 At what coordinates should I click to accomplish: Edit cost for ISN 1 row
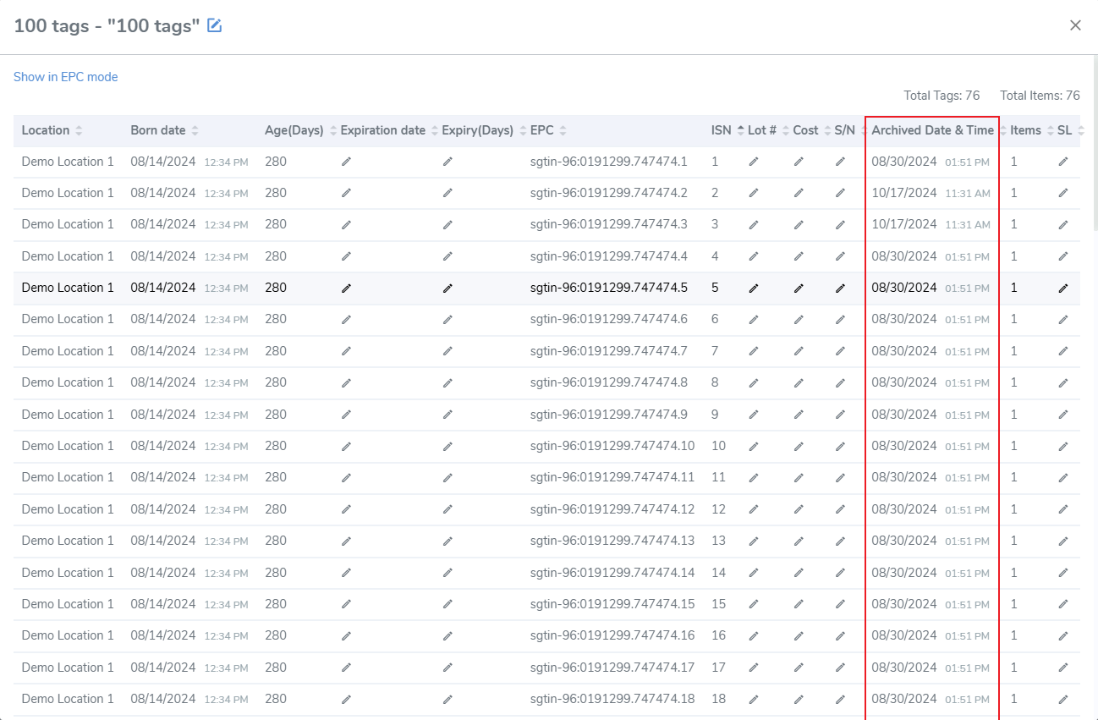point(799,162)
